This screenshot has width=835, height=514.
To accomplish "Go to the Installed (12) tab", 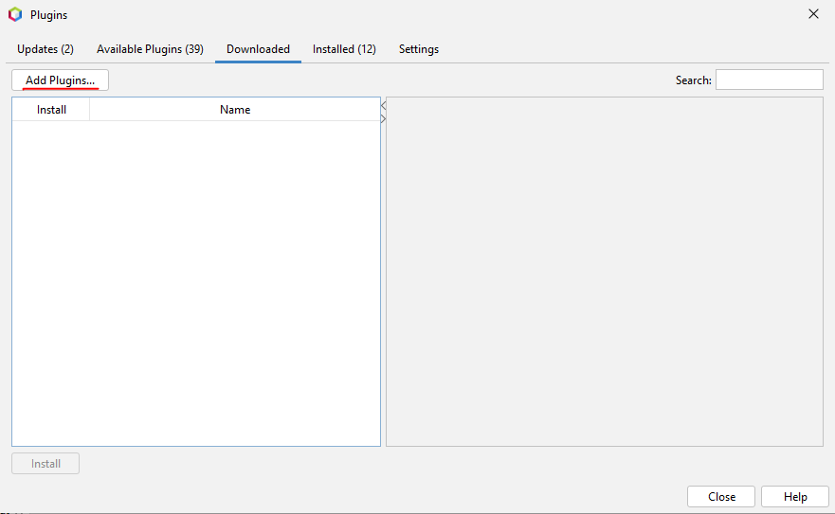I will pos(344,49).
